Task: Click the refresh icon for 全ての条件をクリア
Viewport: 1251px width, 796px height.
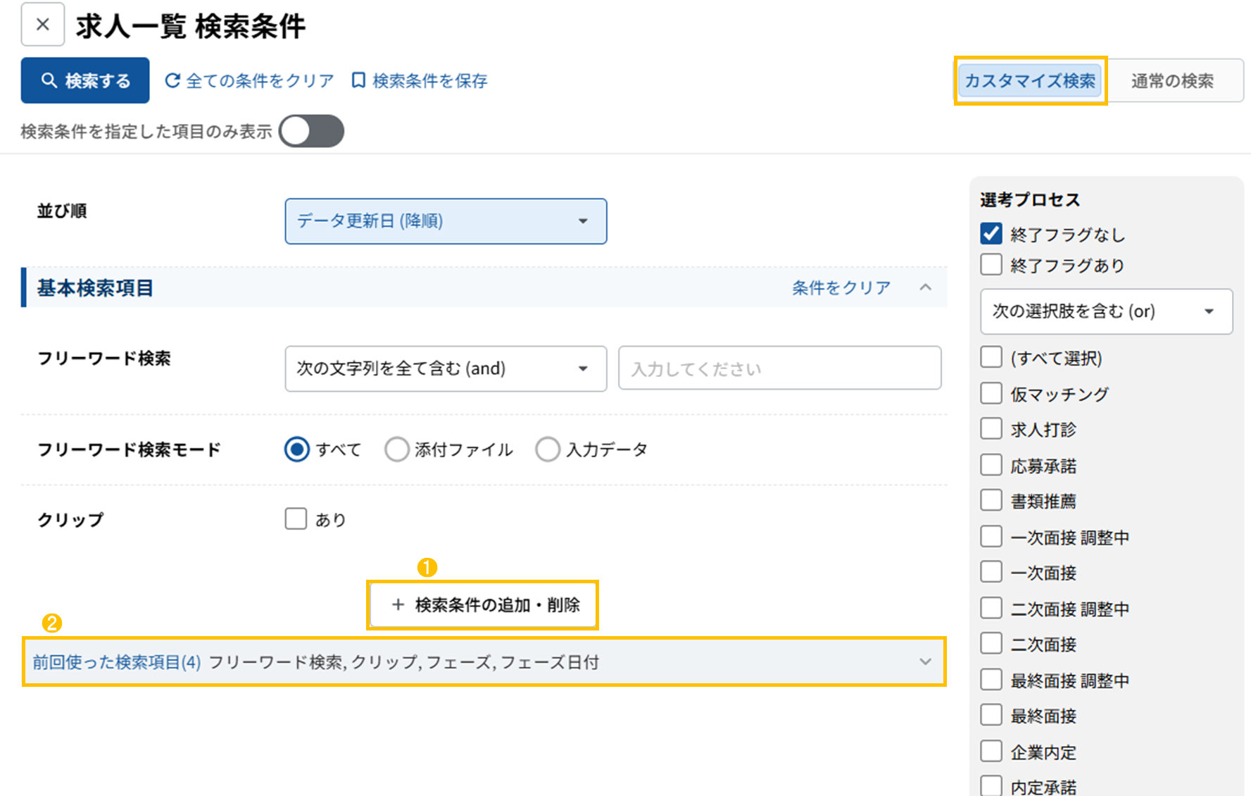Action: click(x=172, y=80)
